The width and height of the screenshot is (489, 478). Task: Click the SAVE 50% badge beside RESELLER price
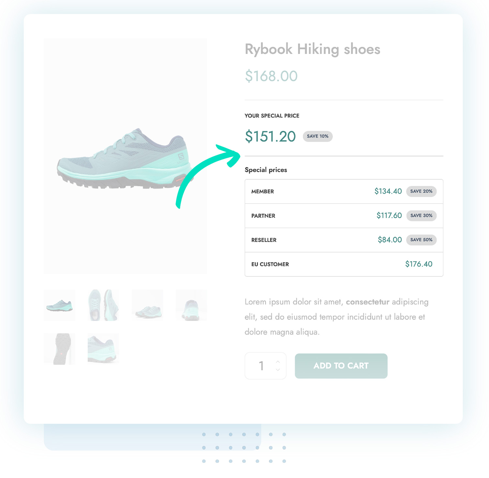tap(421, 240)
